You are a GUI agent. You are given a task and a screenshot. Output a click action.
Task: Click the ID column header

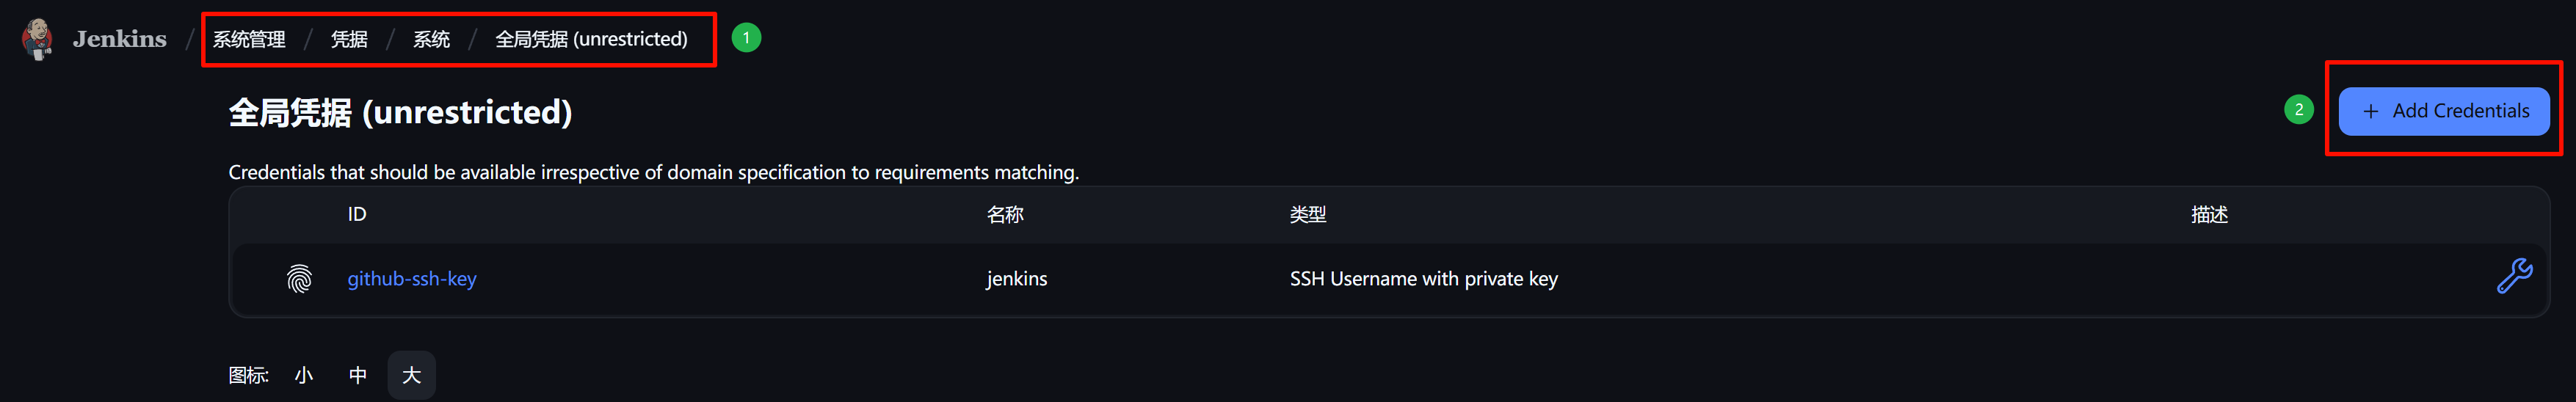pos(357,214)
